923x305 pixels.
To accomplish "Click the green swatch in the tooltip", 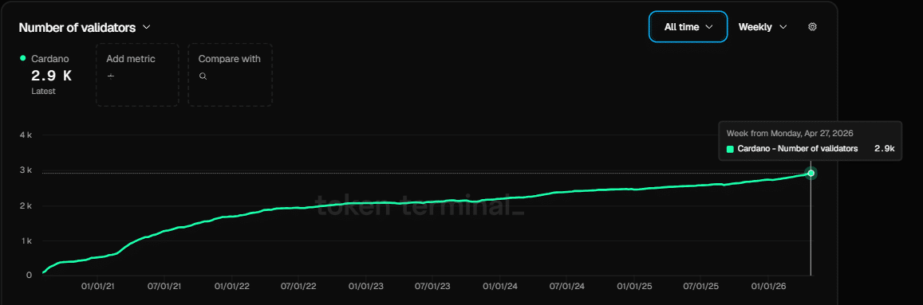I will pos(730,149).
